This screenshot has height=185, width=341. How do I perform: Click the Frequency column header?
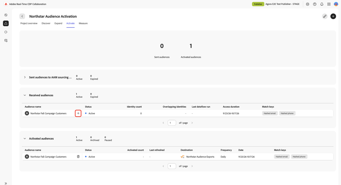pyautogui.click(x=226, y=150)
